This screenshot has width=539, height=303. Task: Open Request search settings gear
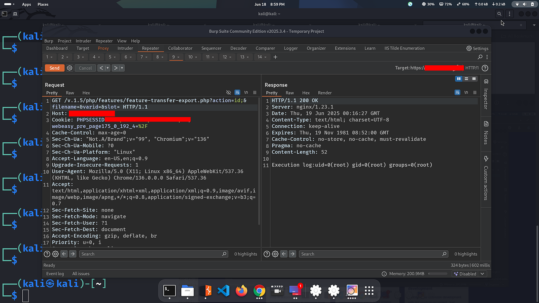coord(55,254)
